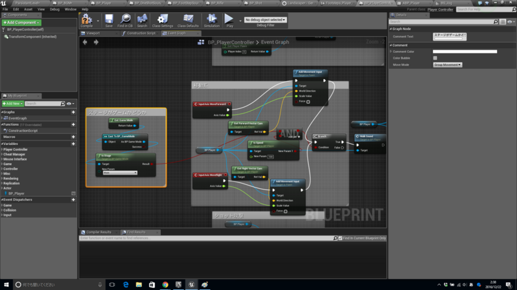Open EventGraph in My Blueprint
Viewport: 517px width, 290px height.
[17, 119]
